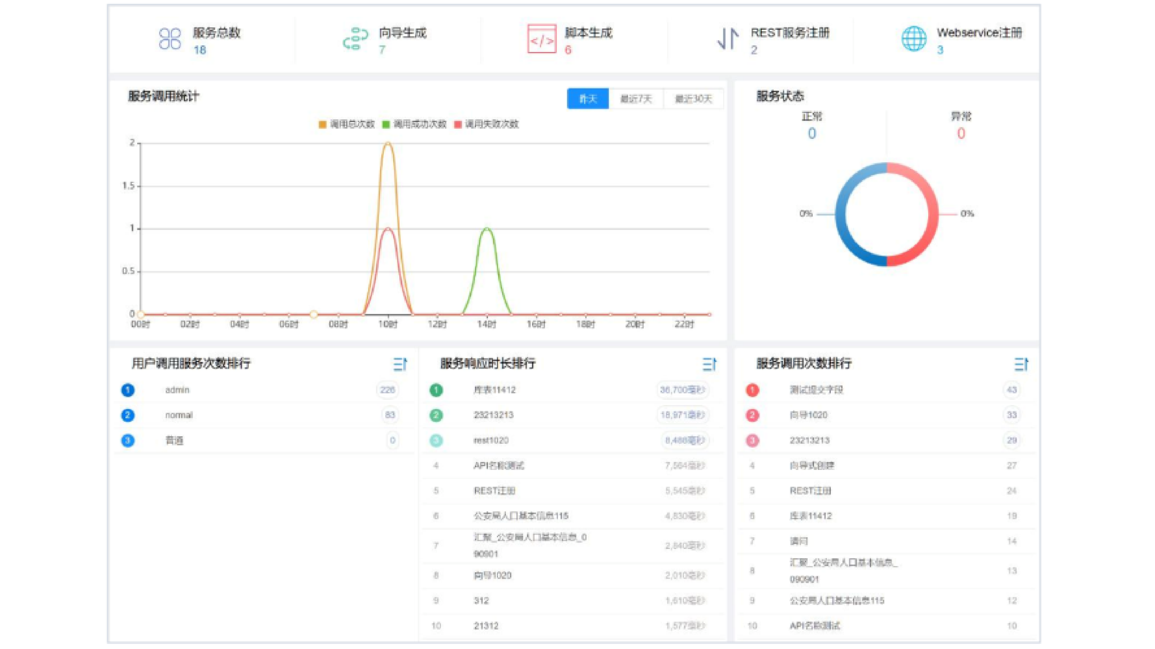
Task: Click 测试提交字段 in call count ranking
Action: point(816,390)
